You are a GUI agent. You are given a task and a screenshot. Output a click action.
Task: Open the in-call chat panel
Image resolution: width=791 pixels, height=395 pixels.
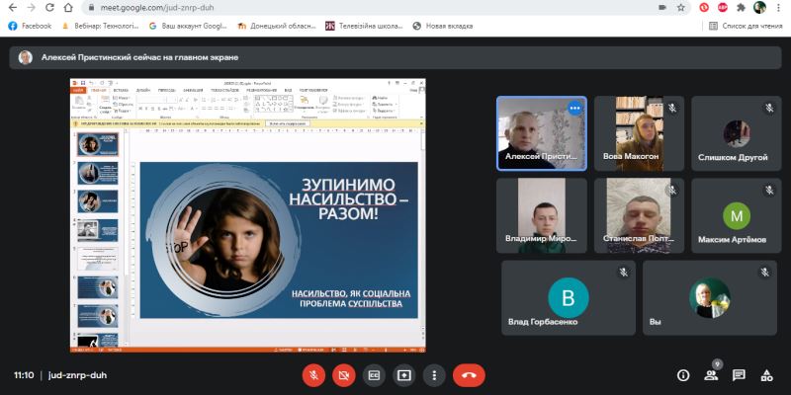(x=739, y=375)
